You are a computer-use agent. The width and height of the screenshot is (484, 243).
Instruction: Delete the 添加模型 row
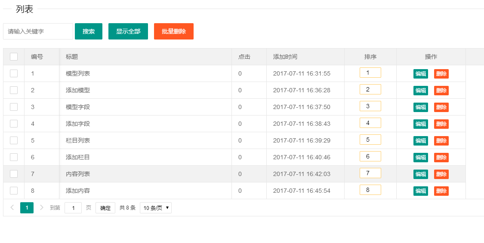click(x=441, y=91)
